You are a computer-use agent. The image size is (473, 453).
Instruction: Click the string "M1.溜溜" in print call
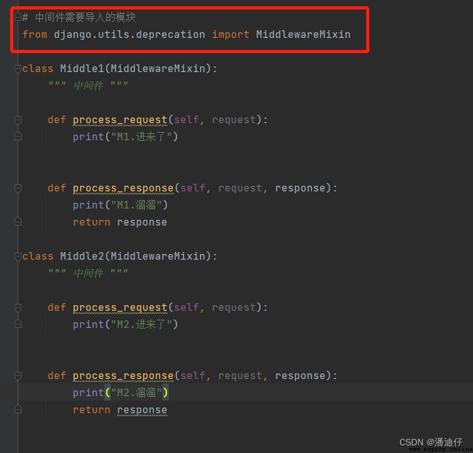click(137, 205)
